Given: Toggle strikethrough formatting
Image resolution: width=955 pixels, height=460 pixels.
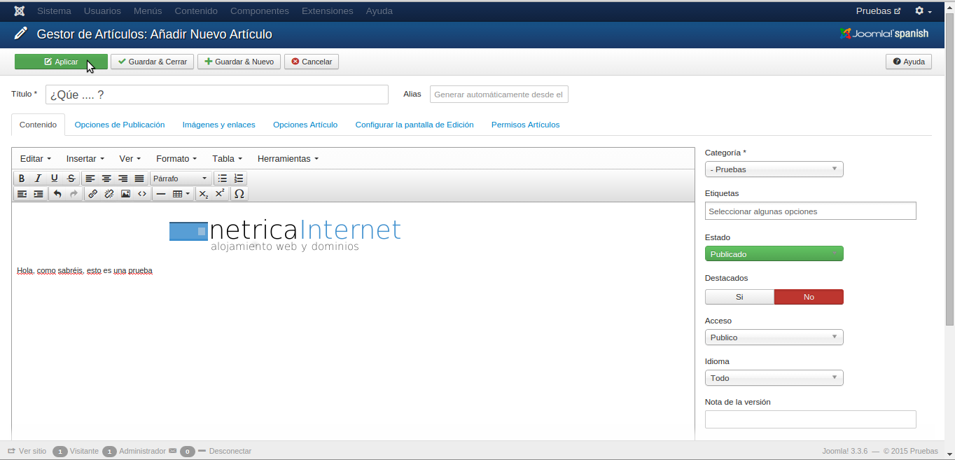Looking at the screenshot, I should 71,179.
